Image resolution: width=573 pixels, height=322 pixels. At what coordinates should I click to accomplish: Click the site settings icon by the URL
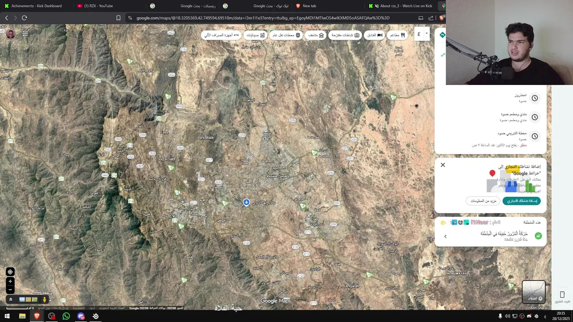click(x=130, y=18)
